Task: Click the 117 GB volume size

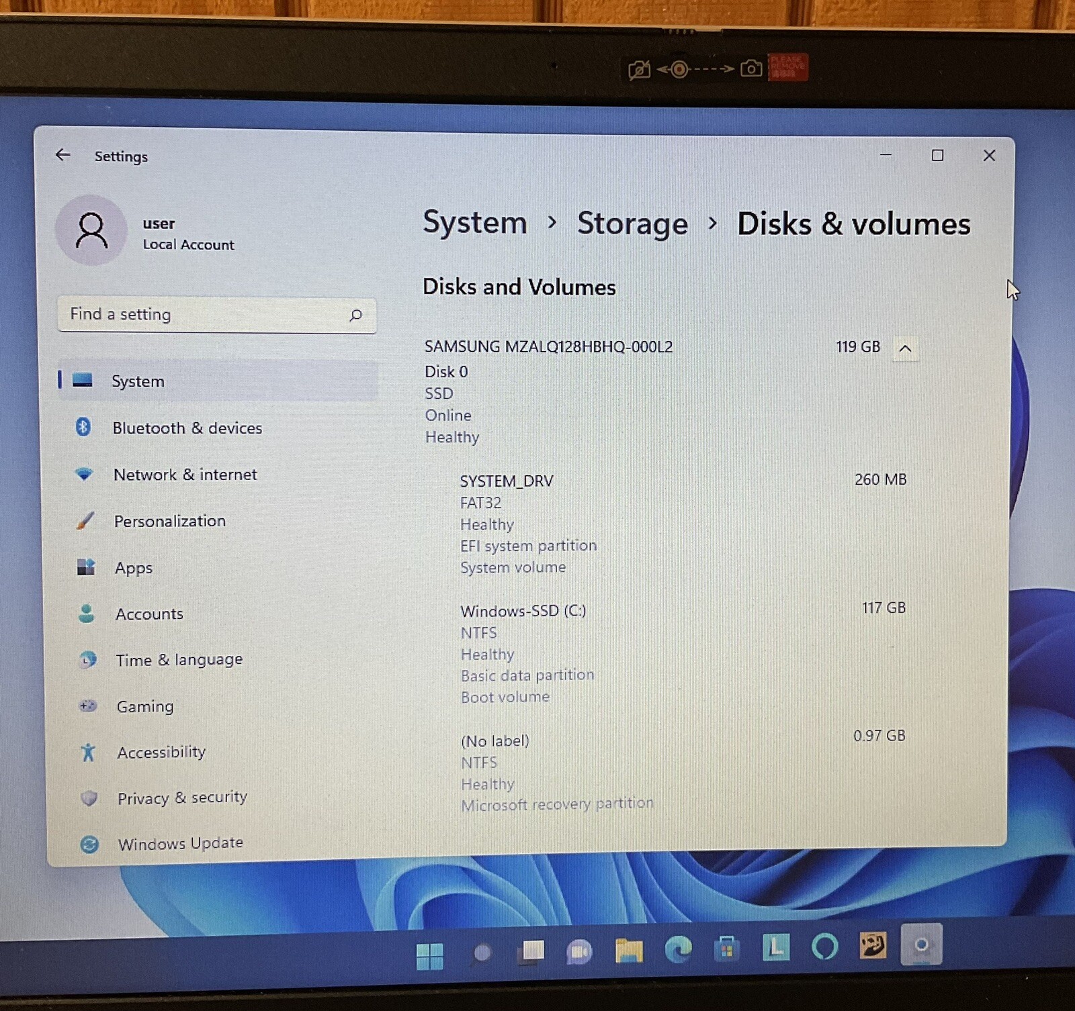Action: tap(884, 608)
